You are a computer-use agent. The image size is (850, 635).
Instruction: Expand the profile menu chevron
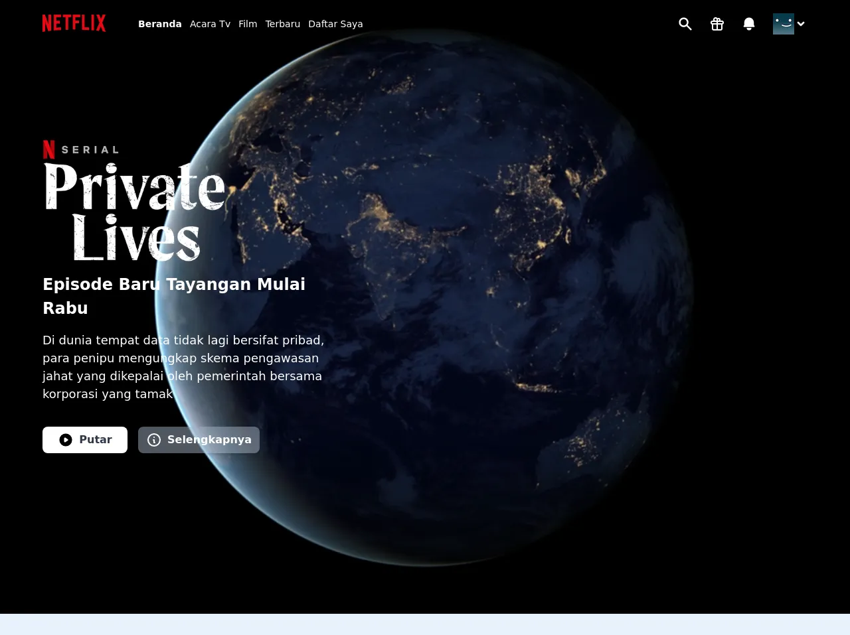[x=801, y=24]
